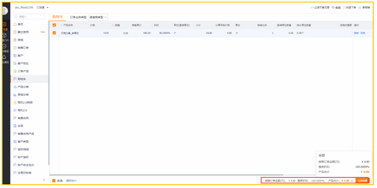Click the 删除选中 link at bottom

pyautogui.click(x=71, y=181)
